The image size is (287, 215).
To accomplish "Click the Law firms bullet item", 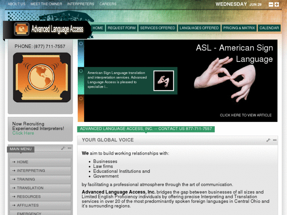I will pos(103,166).
